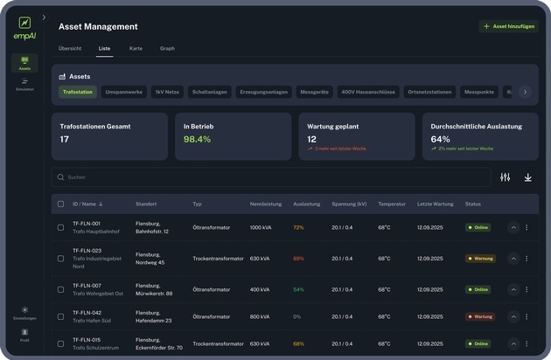Toggle the select-all header checkbox
The height and width of the screenshot is (360, 551).
(60, 204)
